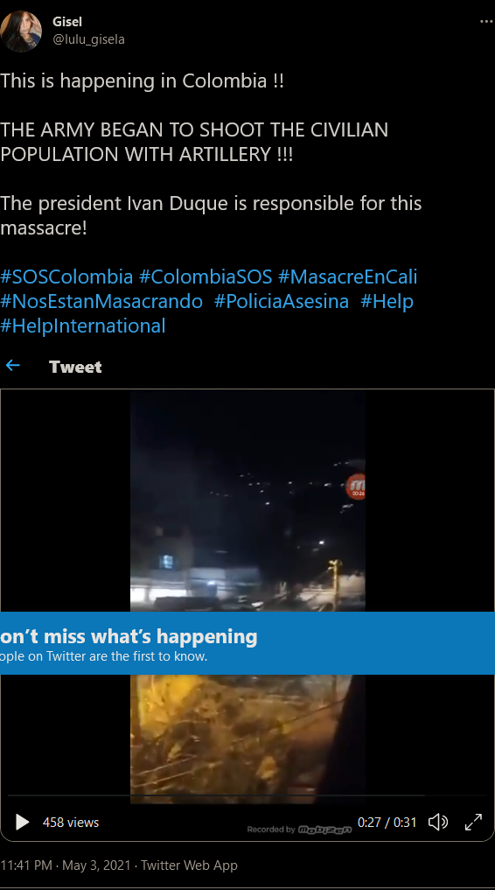This screenshot has width=495, height=890.
Task: Open the #SOSColombia hashtag
Action: pos(67,277)
